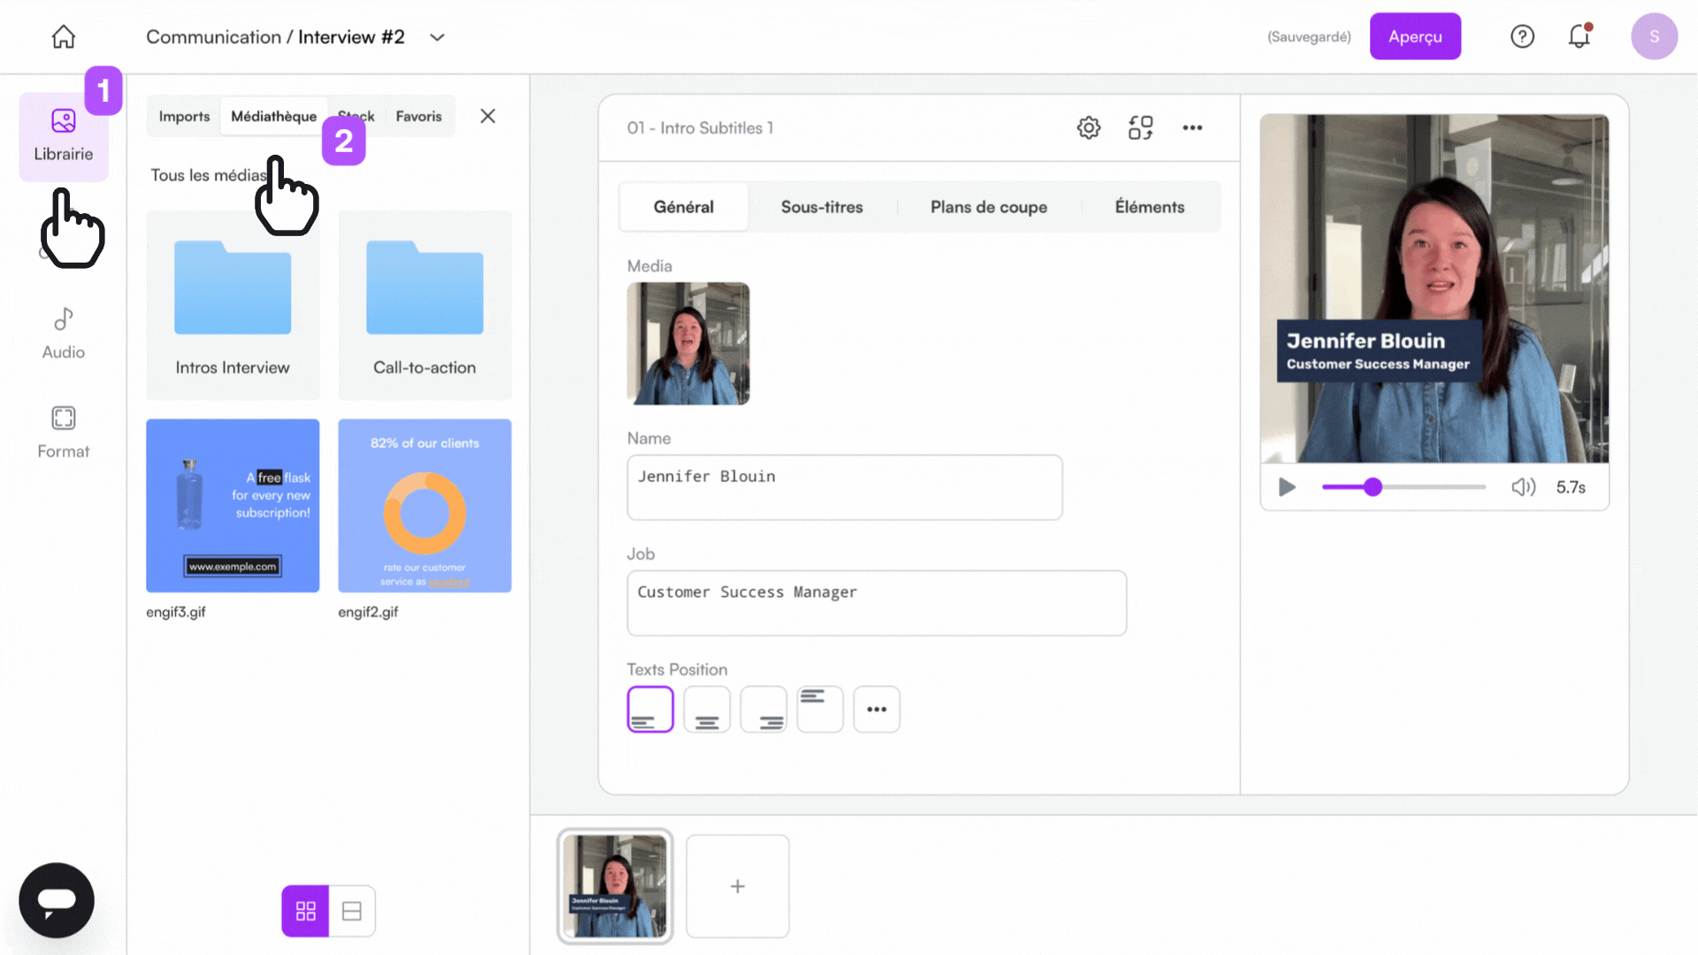Viewport: 1698px width, 955px height.
Task: Open the help question mark icon
Action: [1522, 36]
